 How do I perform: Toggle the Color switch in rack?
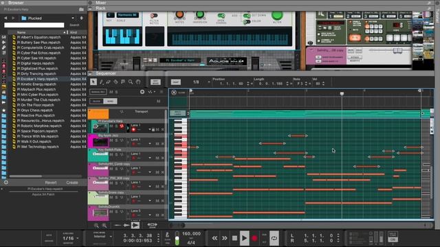247,21
